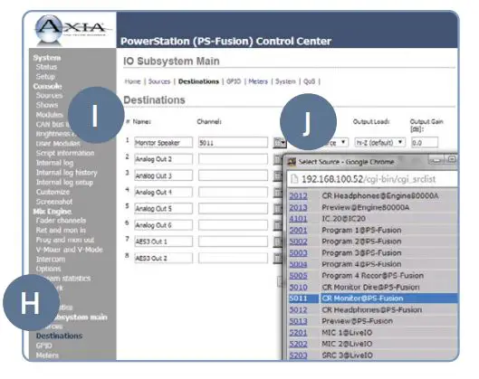Open source list browser for Monitor Speaker
Viewport: 479px width, 379px height.
[280, 143]
